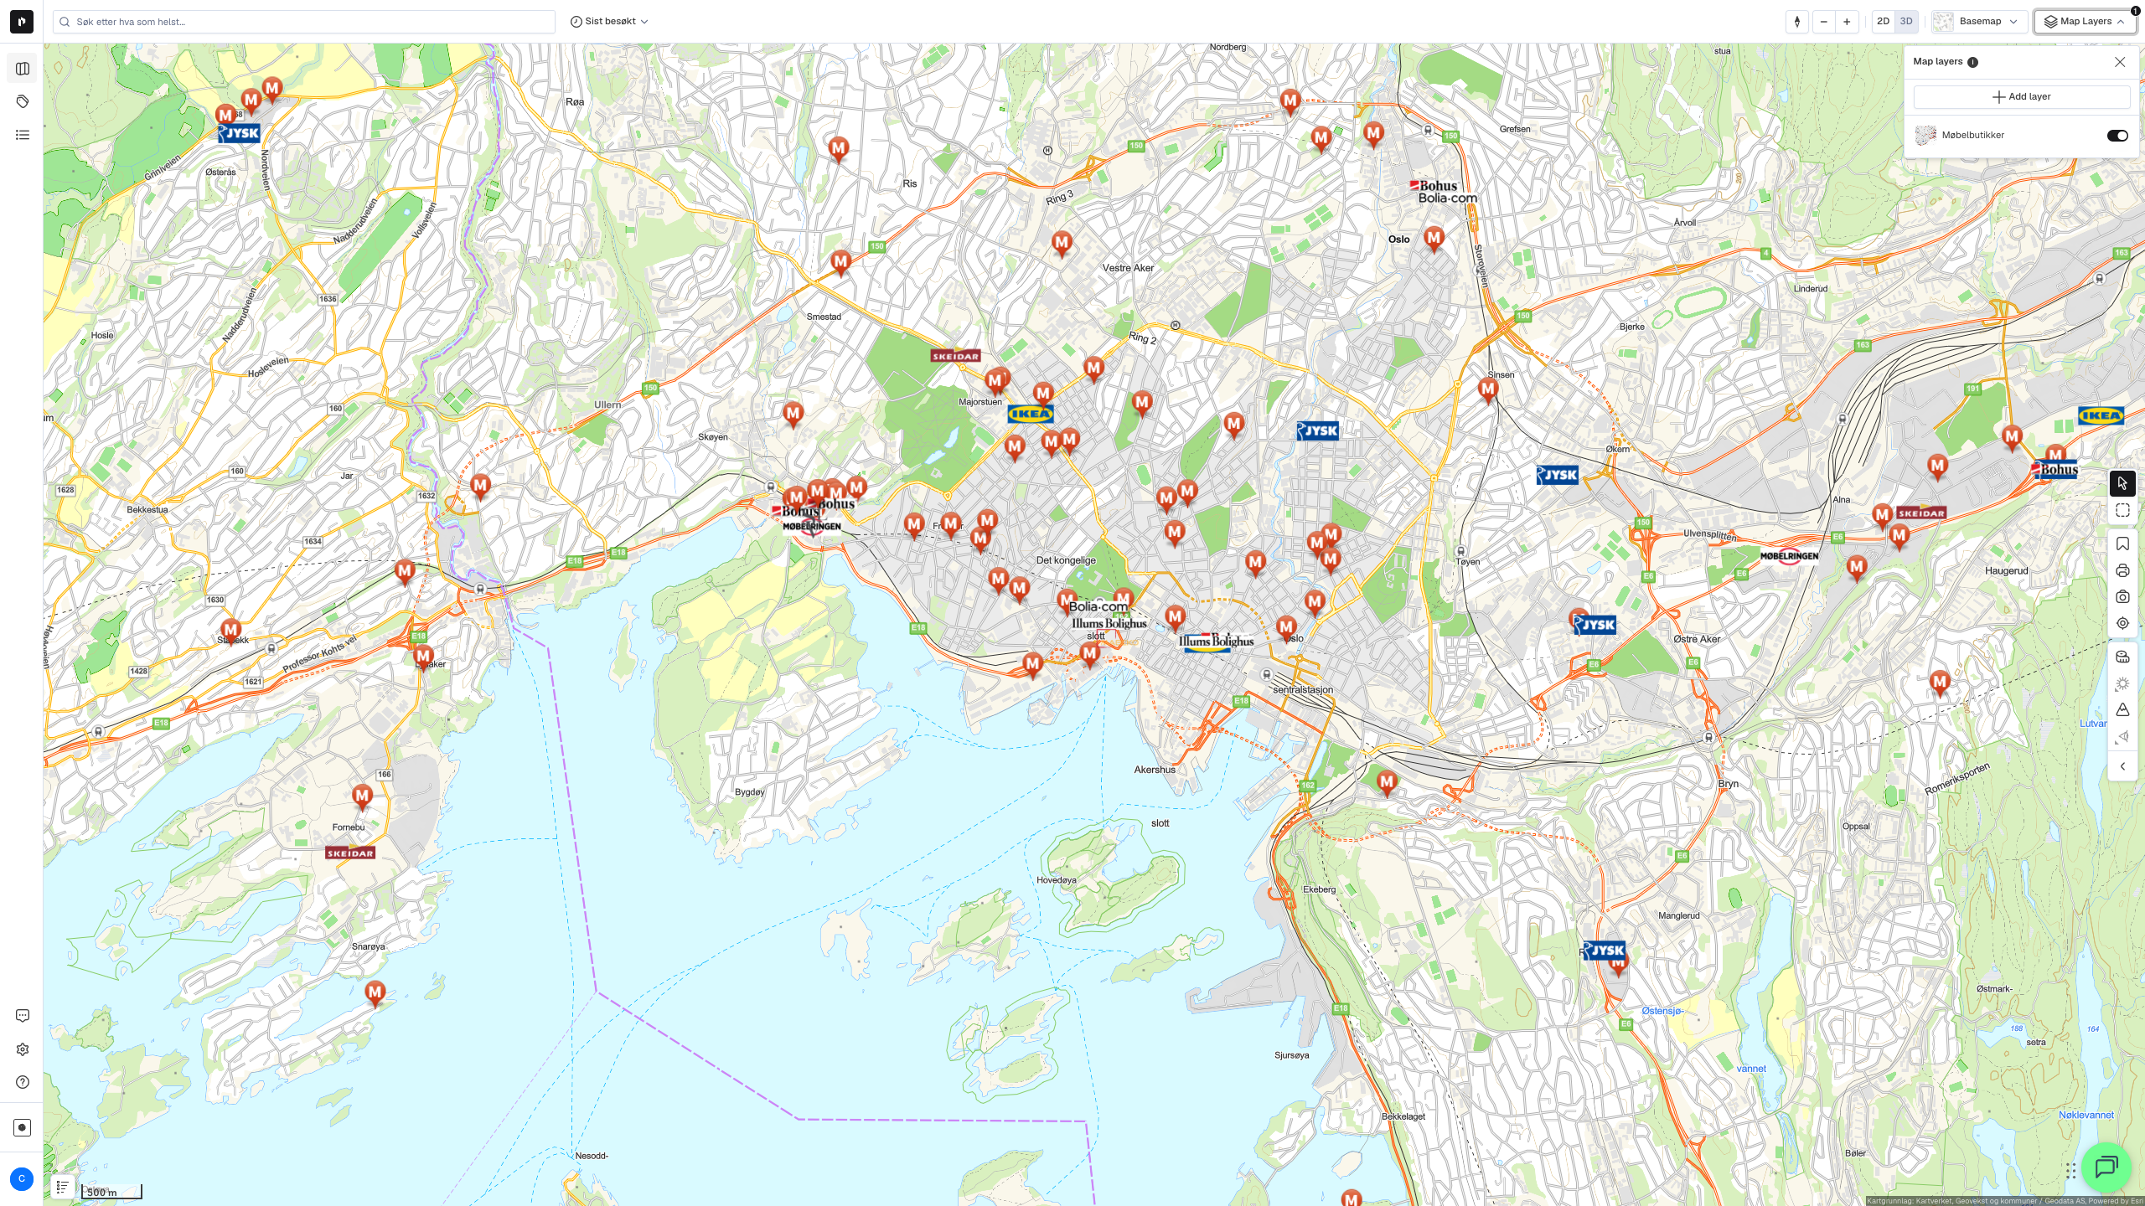The image size is (2145, 1206).
Task: Switch the map to 3D view
Action: (1906, 22)
